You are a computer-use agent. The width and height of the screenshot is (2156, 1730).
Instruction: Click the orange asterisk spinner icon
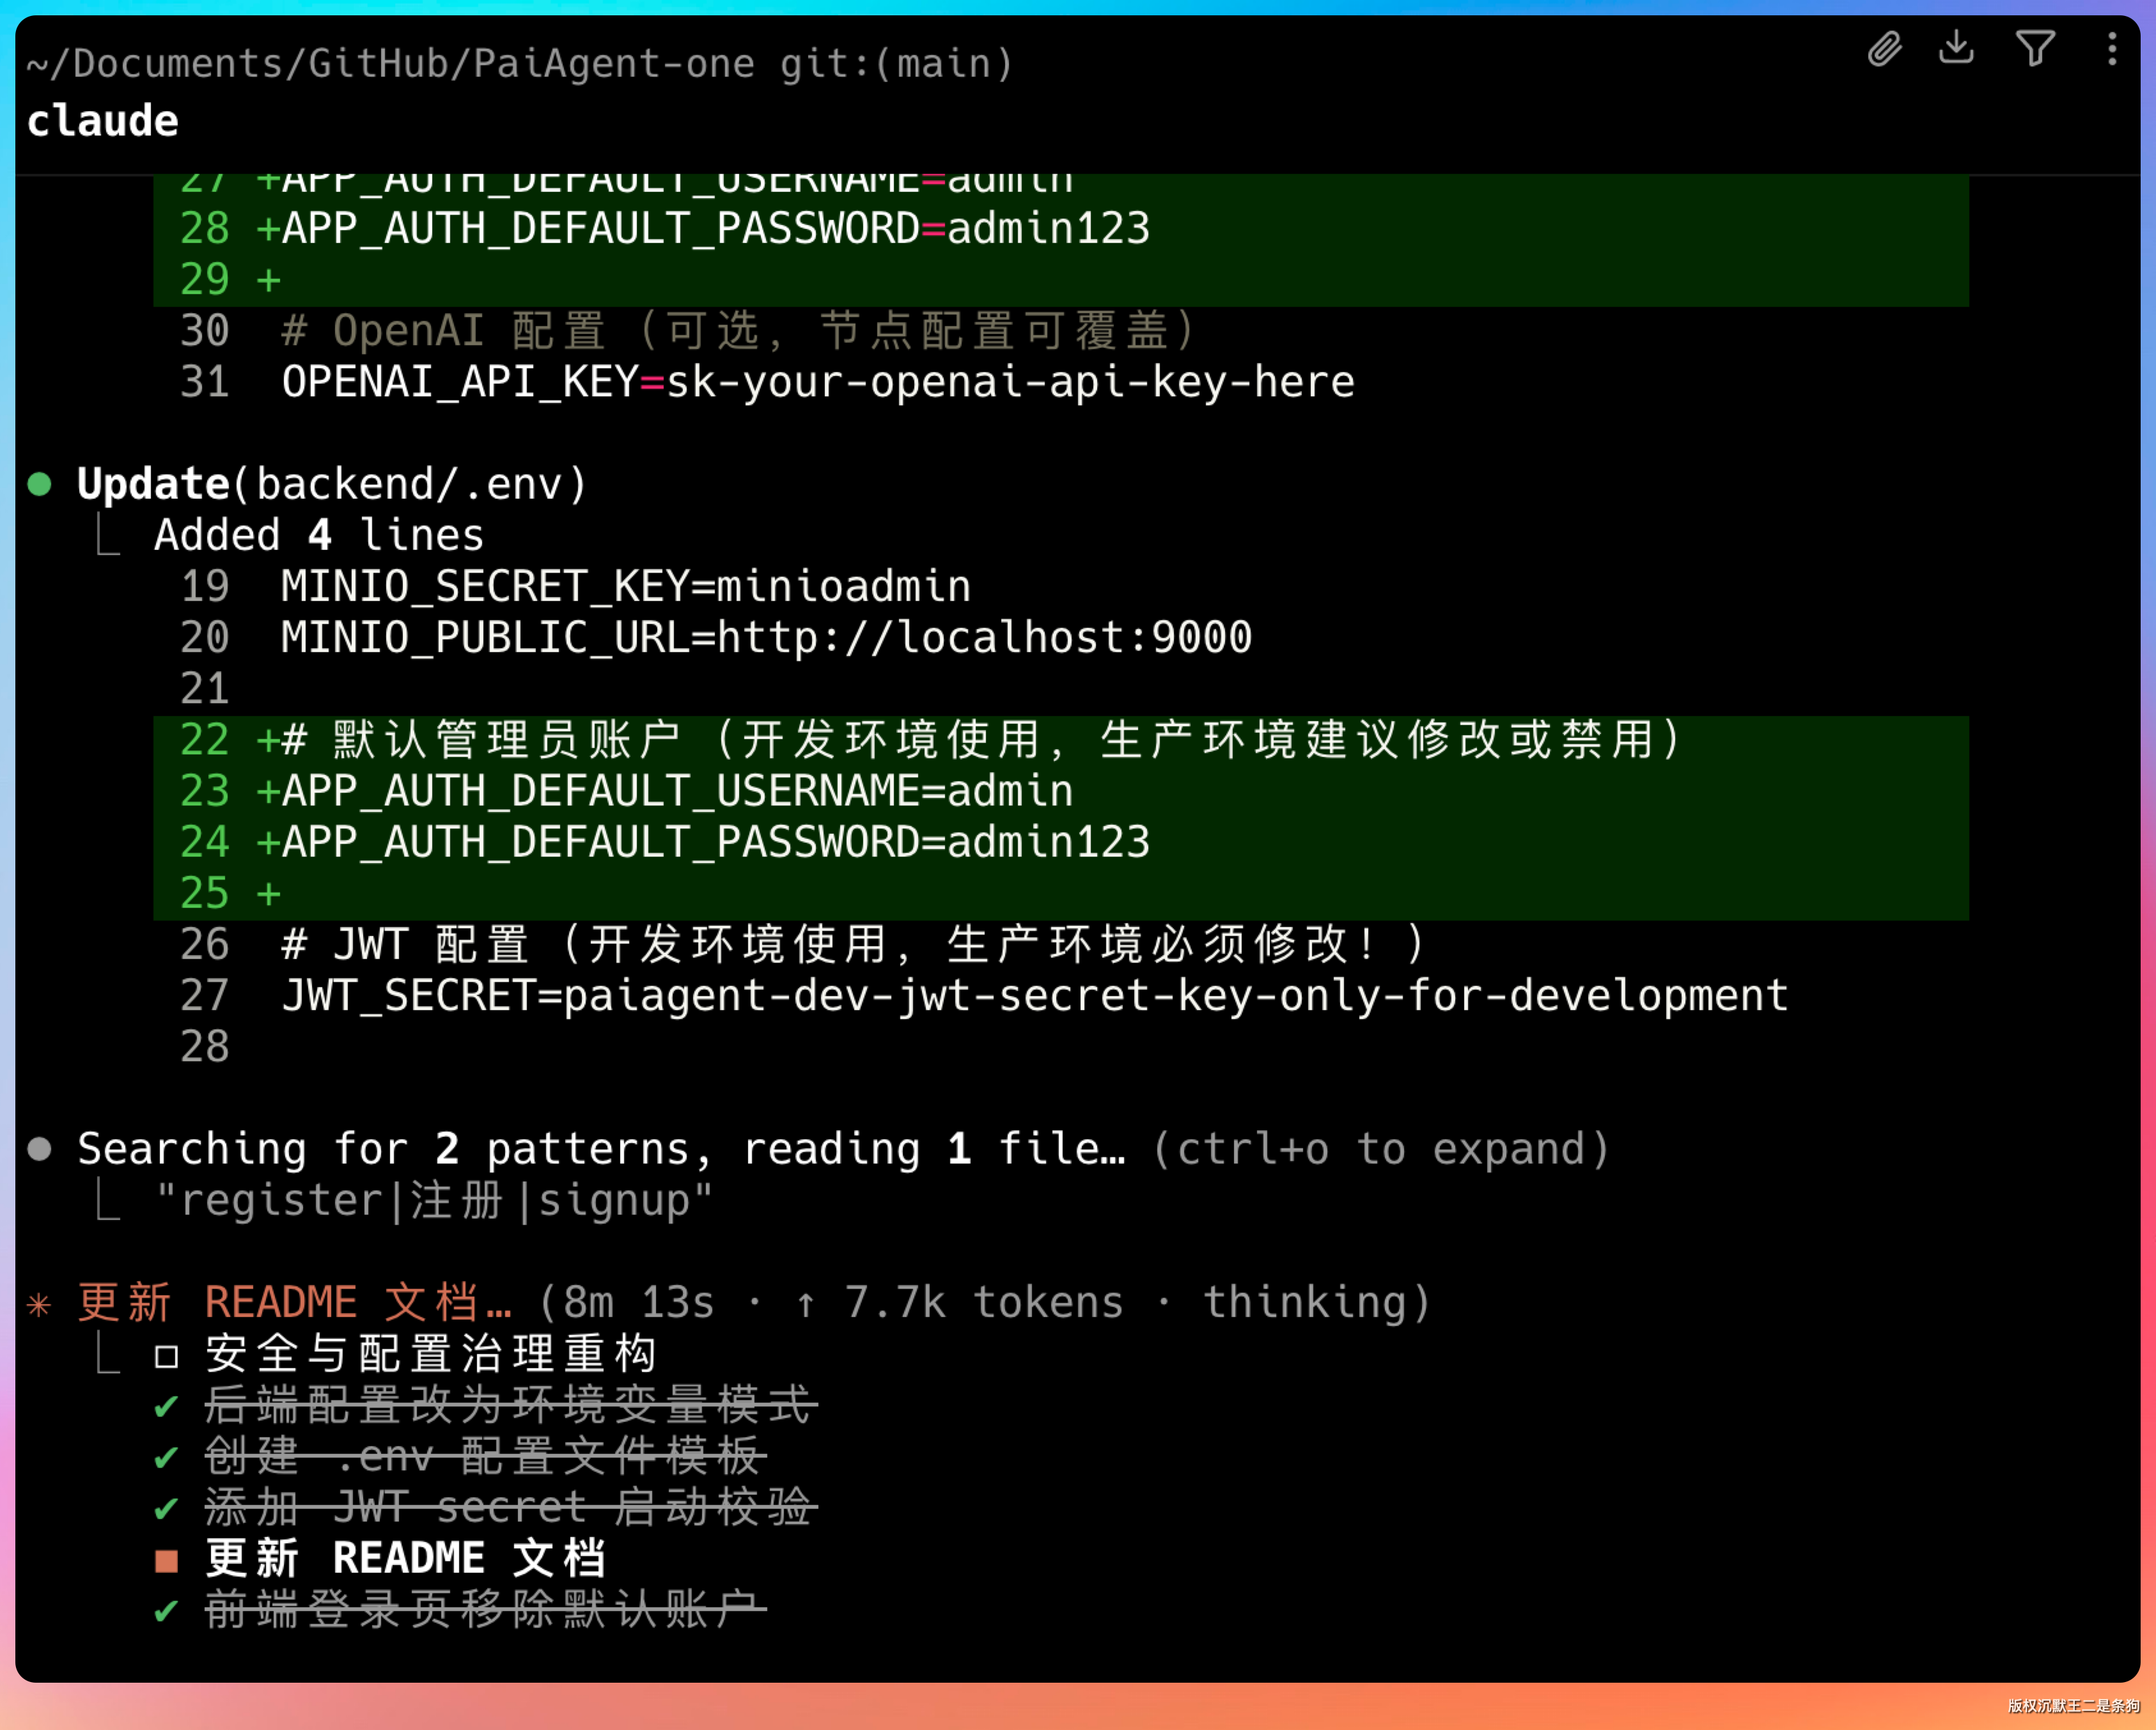[39, 1304]
